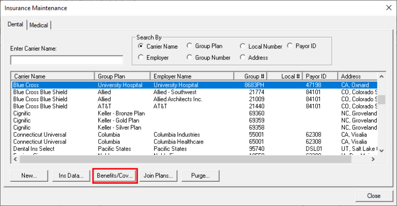Screen dimensions: 397x206
Task: Sort by Group Plan column header
Action: pos(123,76)
